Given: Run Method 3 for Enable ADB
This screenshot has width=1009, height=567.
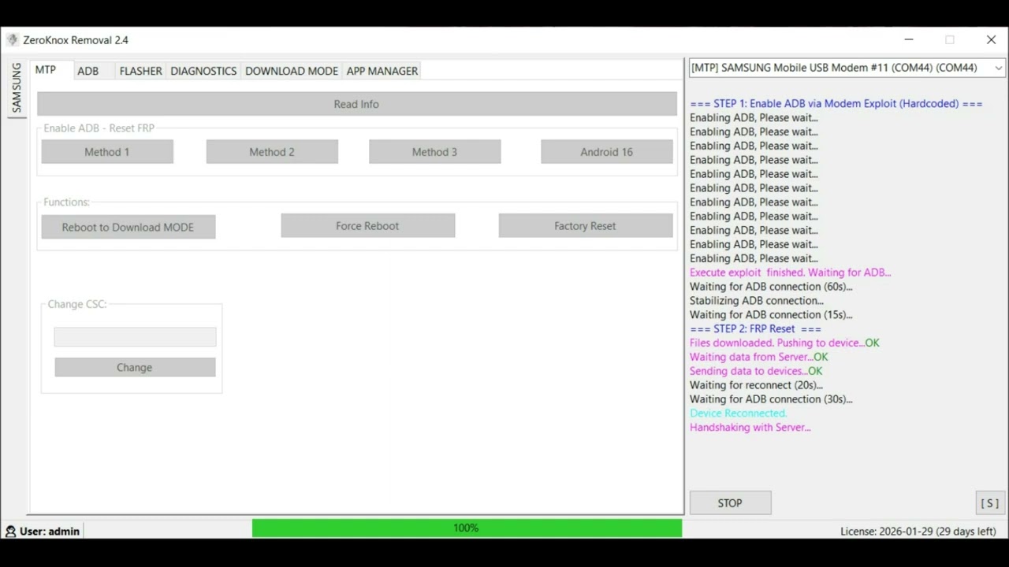Looking at the screenshot, I should 434,152.
